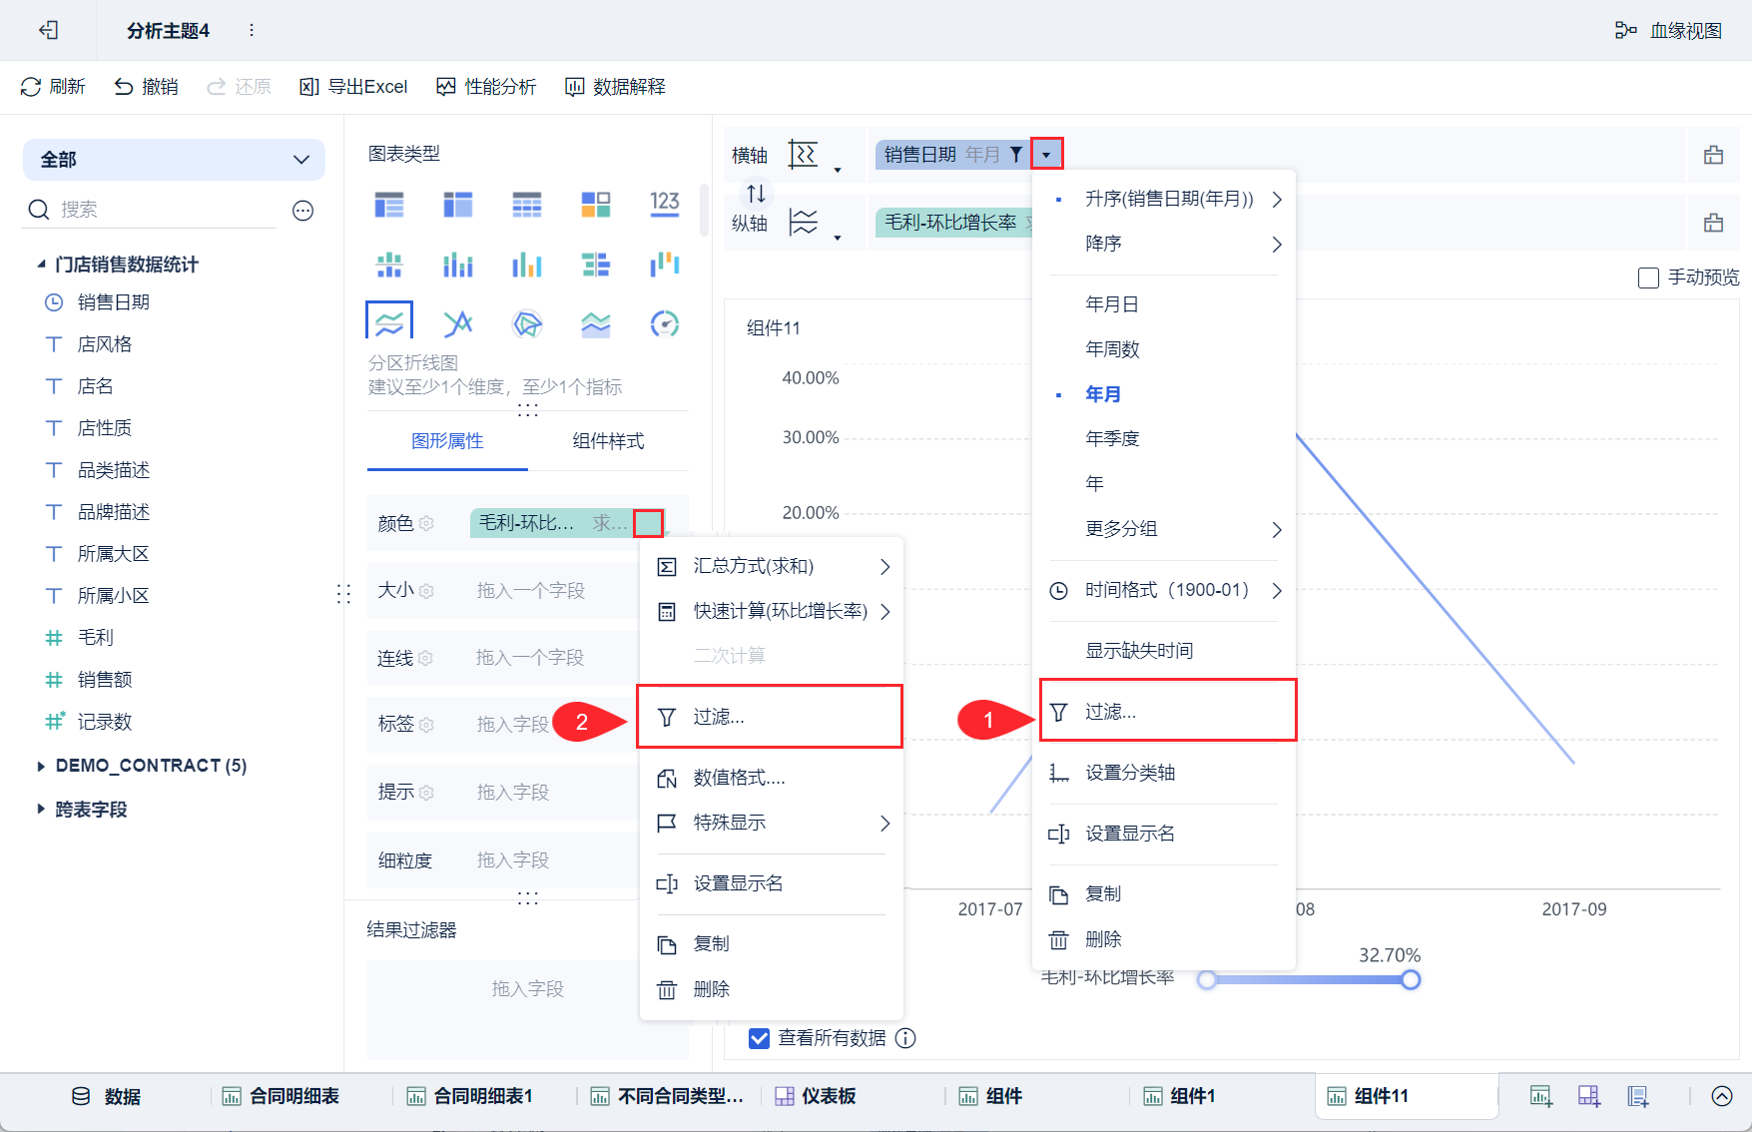1752x1132 pixels.
Task: Open the 仪表板 tab in the bottom bar
Action: [817, 1096]
